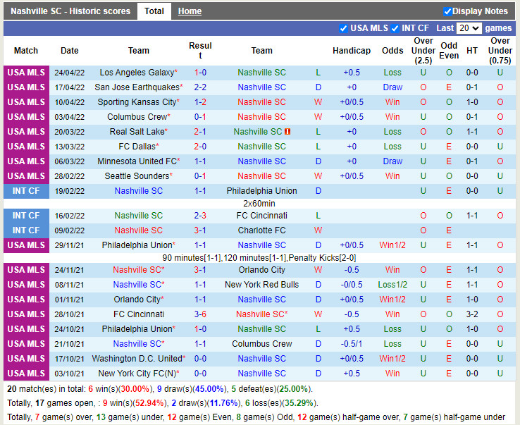Click the Sporting Kansas City team link
The height and width of the screenshot is (425, 520).
137,102
